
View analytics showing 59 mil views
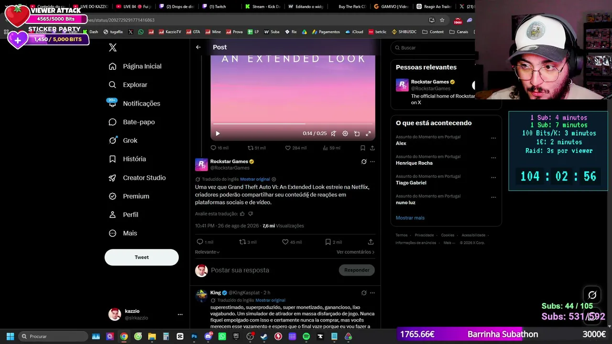[x=332, y=148]
